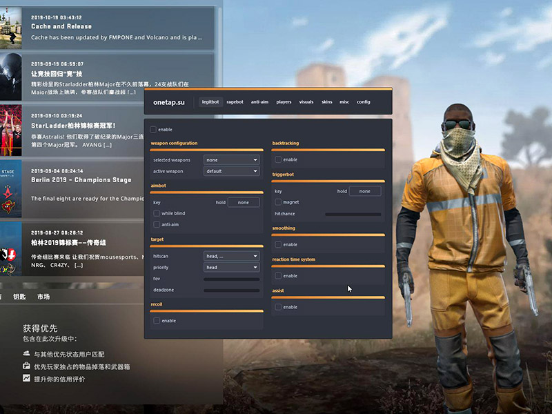Viewport: 552px width, 414px height.
Task: Switch to the players tab
Action: tap(284, 102)
